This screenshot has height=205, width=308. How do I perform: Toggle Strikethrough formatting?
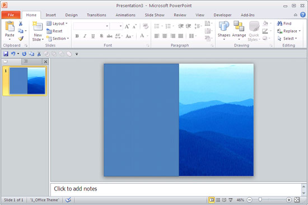tap(109, 36)
